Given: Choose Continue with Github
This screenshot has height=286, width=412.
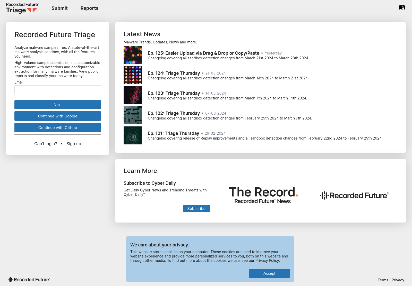Looking at the screenshot, I should (x=58, y=128).
